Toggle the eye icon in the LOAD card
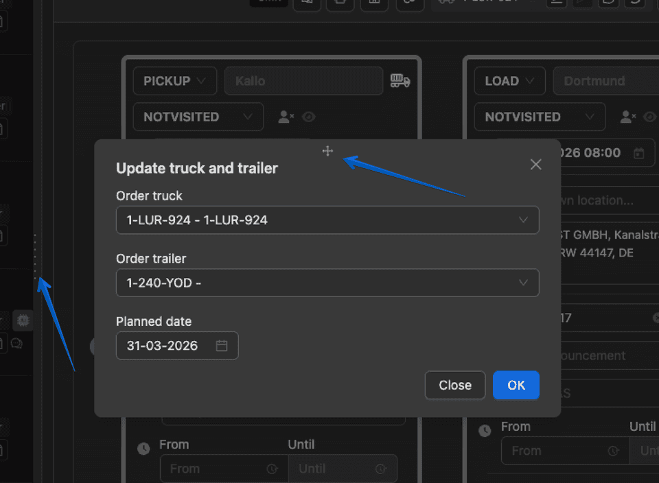Viewport: 659px width, 483px height. click(x=651, y=117)
